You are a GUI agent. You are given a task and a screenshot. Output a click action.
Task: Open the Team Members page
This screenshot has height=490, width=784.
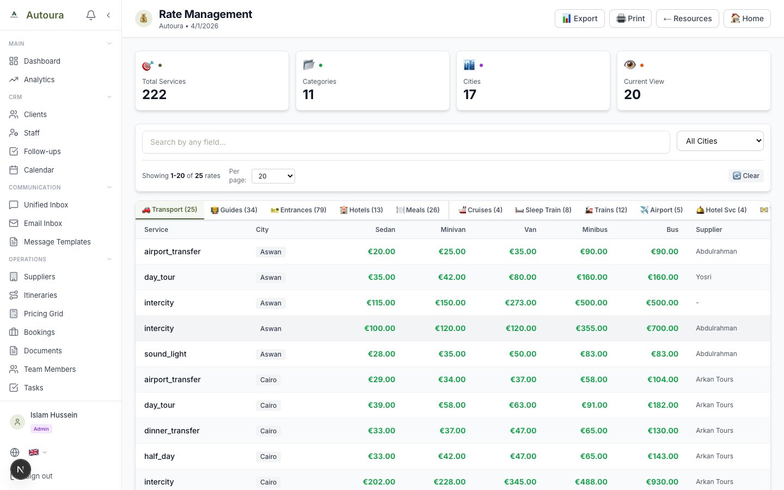click(60, 369)
